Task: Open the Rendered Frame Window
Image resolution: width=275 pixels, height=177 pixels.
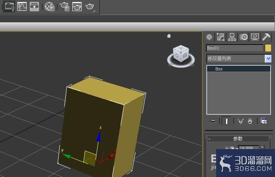Action: click(x=77, y=7)
